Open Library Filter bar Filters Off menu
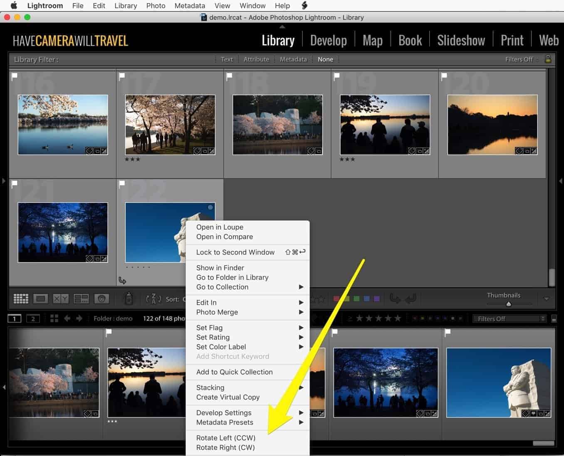564x456 pixels. [522, 59]
